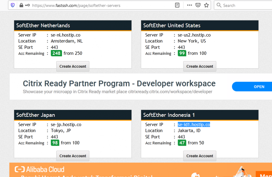Select the se-us2.hostip.co server address

(x=194, y=35)
